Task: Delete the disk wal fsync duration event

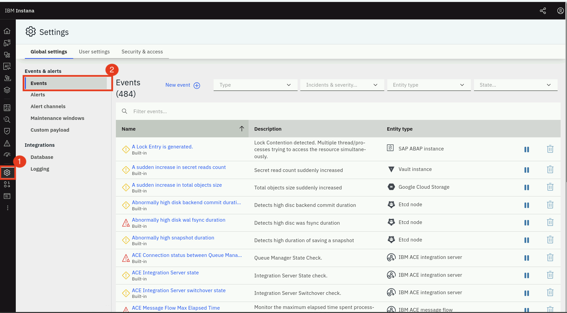Action: pyautogui.click(x=550, y=222)
